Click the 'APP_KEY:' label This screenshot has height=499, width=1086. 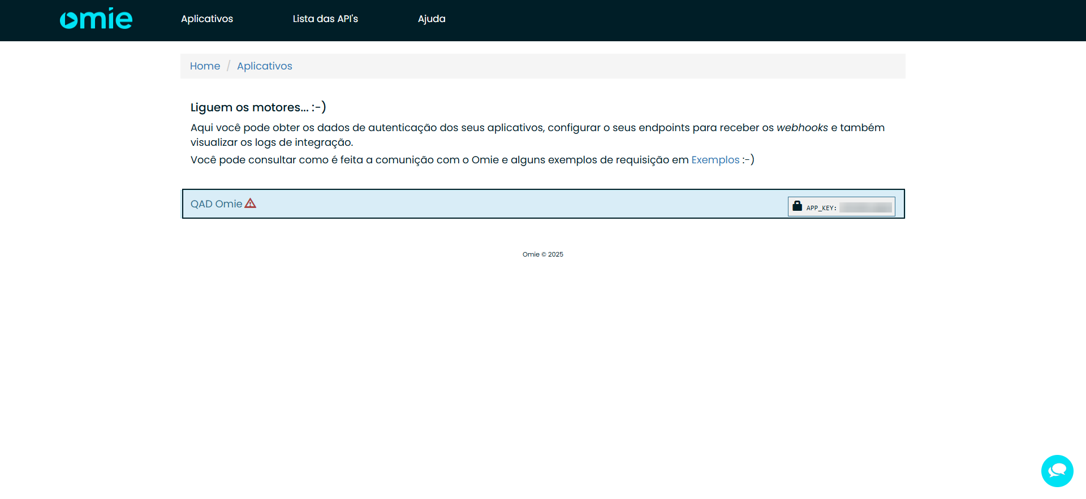click(821, 208)
